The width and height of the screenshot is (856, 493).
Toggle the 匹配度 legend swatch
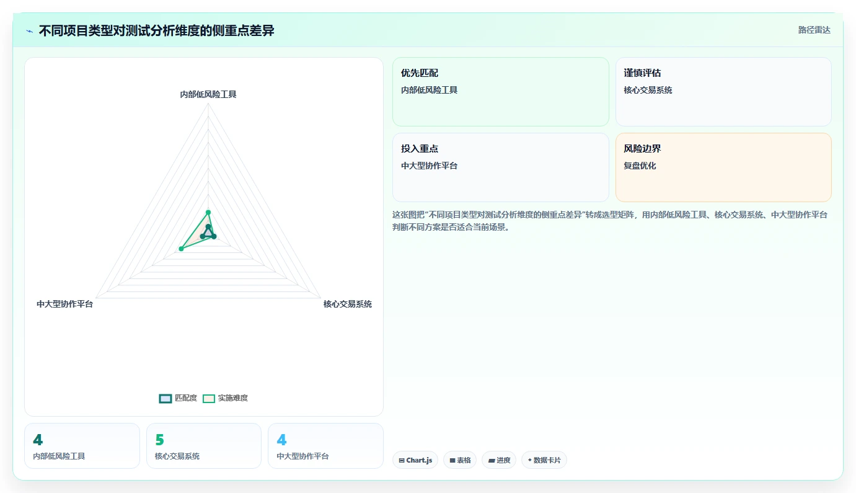tap(165, 398)
